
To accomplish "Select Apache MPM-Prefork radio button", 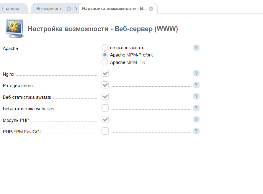I will [105, 55].
